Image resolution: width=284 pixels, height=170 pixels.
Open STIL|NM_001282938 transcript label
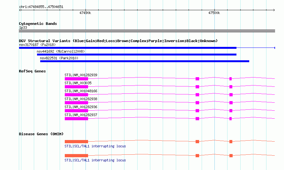[x=81, y=99]
